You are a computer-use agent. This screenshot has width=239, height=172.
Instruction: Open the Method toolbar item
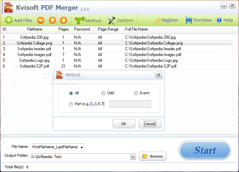(x=88, y=20)
